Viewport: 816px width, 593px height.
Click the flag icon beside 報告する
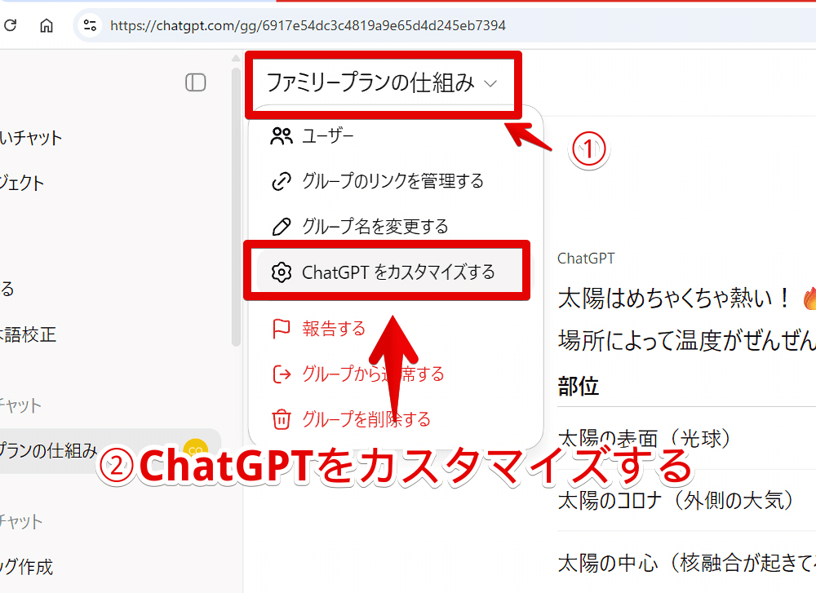coord(282,329)
